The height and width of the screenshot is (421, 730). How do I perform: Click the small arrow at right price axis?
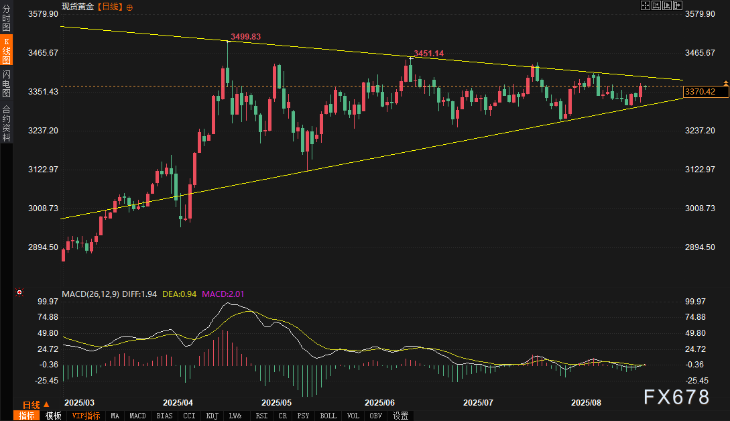(725, 82)
